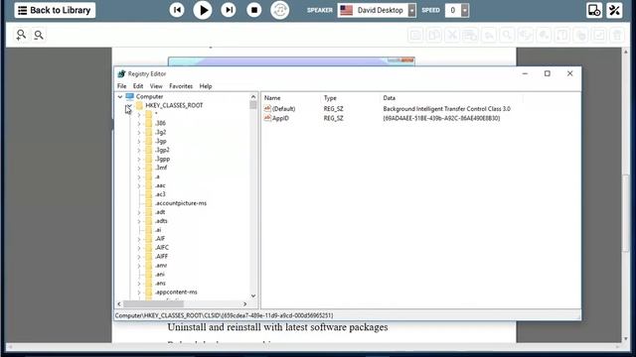Open the File menu in Registry Editor
Viewport: 636px width, 357px height.
(x=121, y=86)
